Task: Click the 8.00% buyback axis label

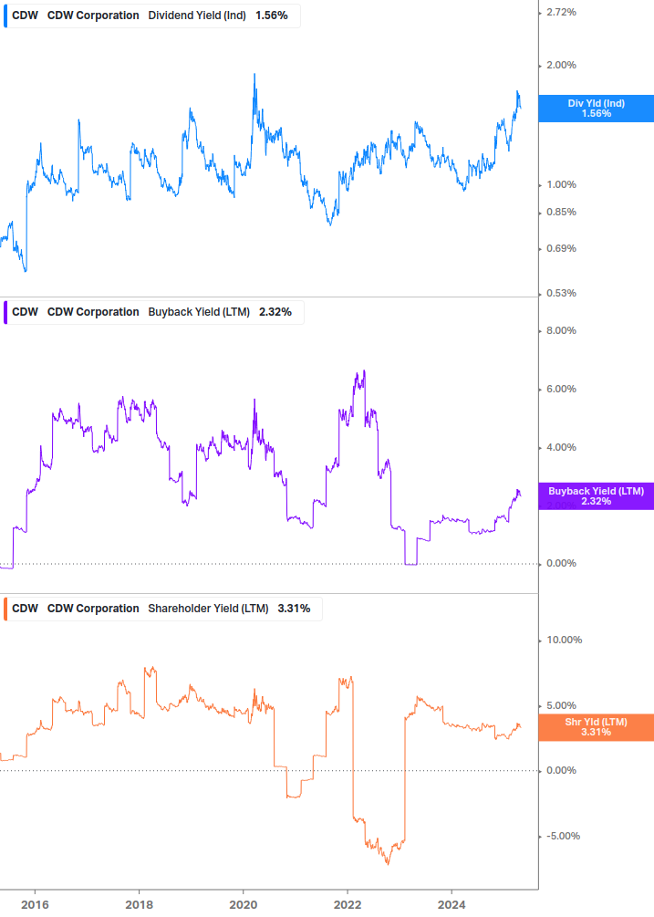Action: coord(561,330)
